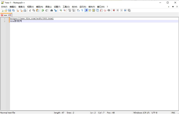Open the 工具(O) menu
The image size is (179, 114).
66,7
